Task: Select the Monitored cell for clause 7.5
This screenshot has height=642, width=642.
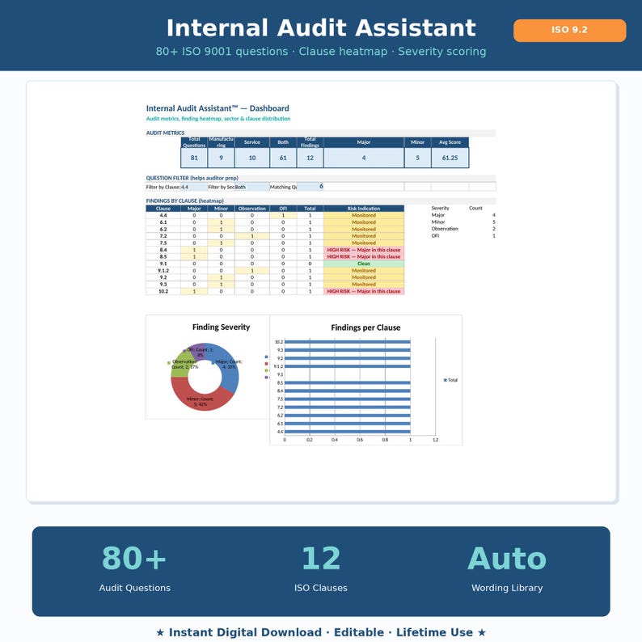Action: 364,243
